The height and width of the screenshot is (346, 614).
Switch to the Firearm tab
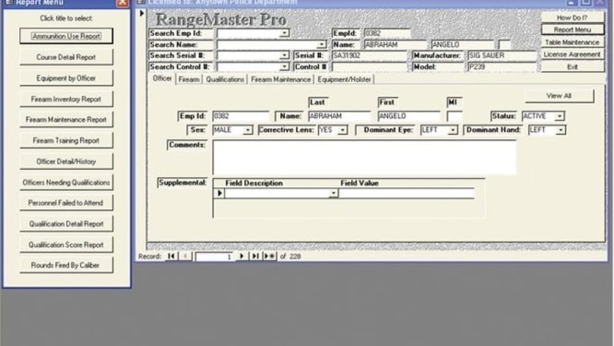click(x=189, y=80)
